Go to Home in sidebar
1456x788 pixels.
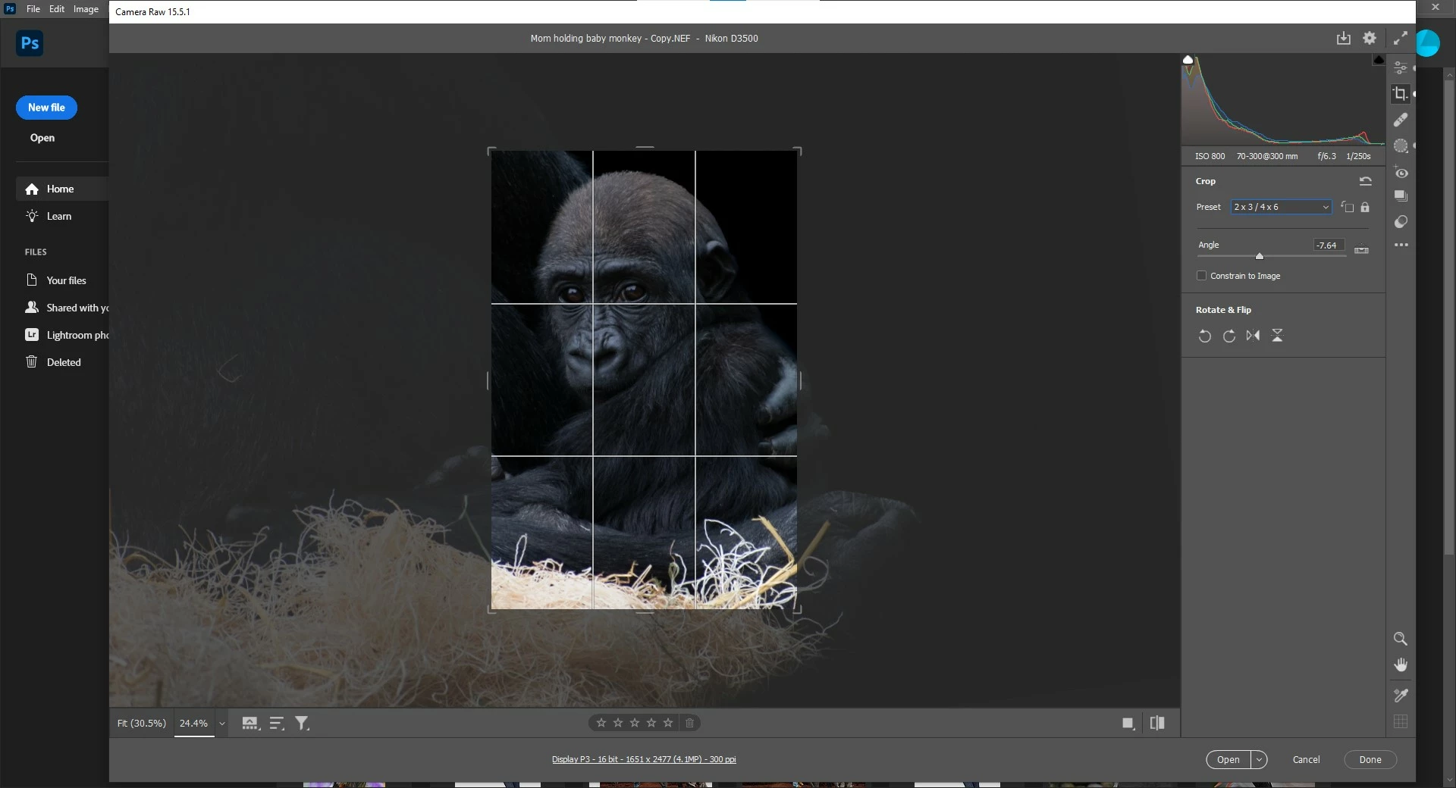tap(62, 189)
